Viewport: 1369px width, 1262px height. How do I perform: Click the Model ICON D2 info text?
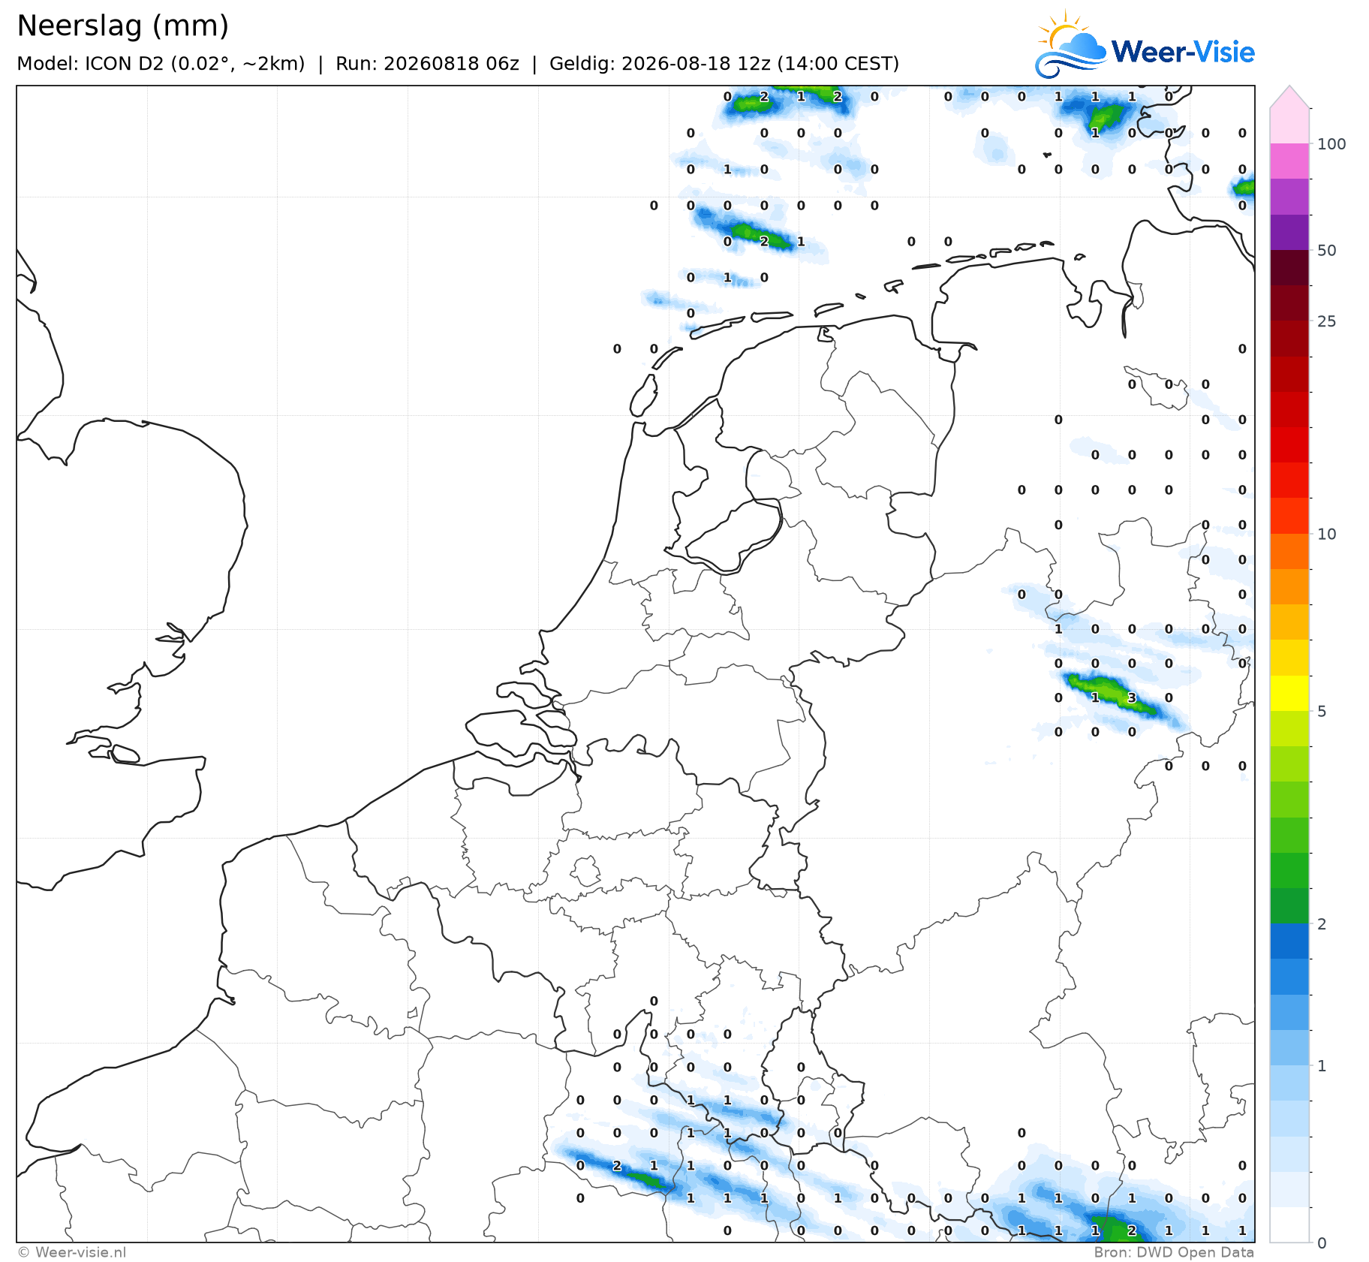pyautogui.click(x=161, y=64)
